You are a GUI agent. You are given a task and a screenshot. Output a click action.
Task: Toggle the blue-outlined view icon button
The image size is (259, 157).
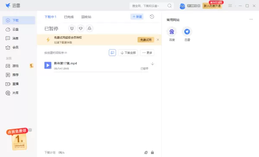tap(112, 53)
